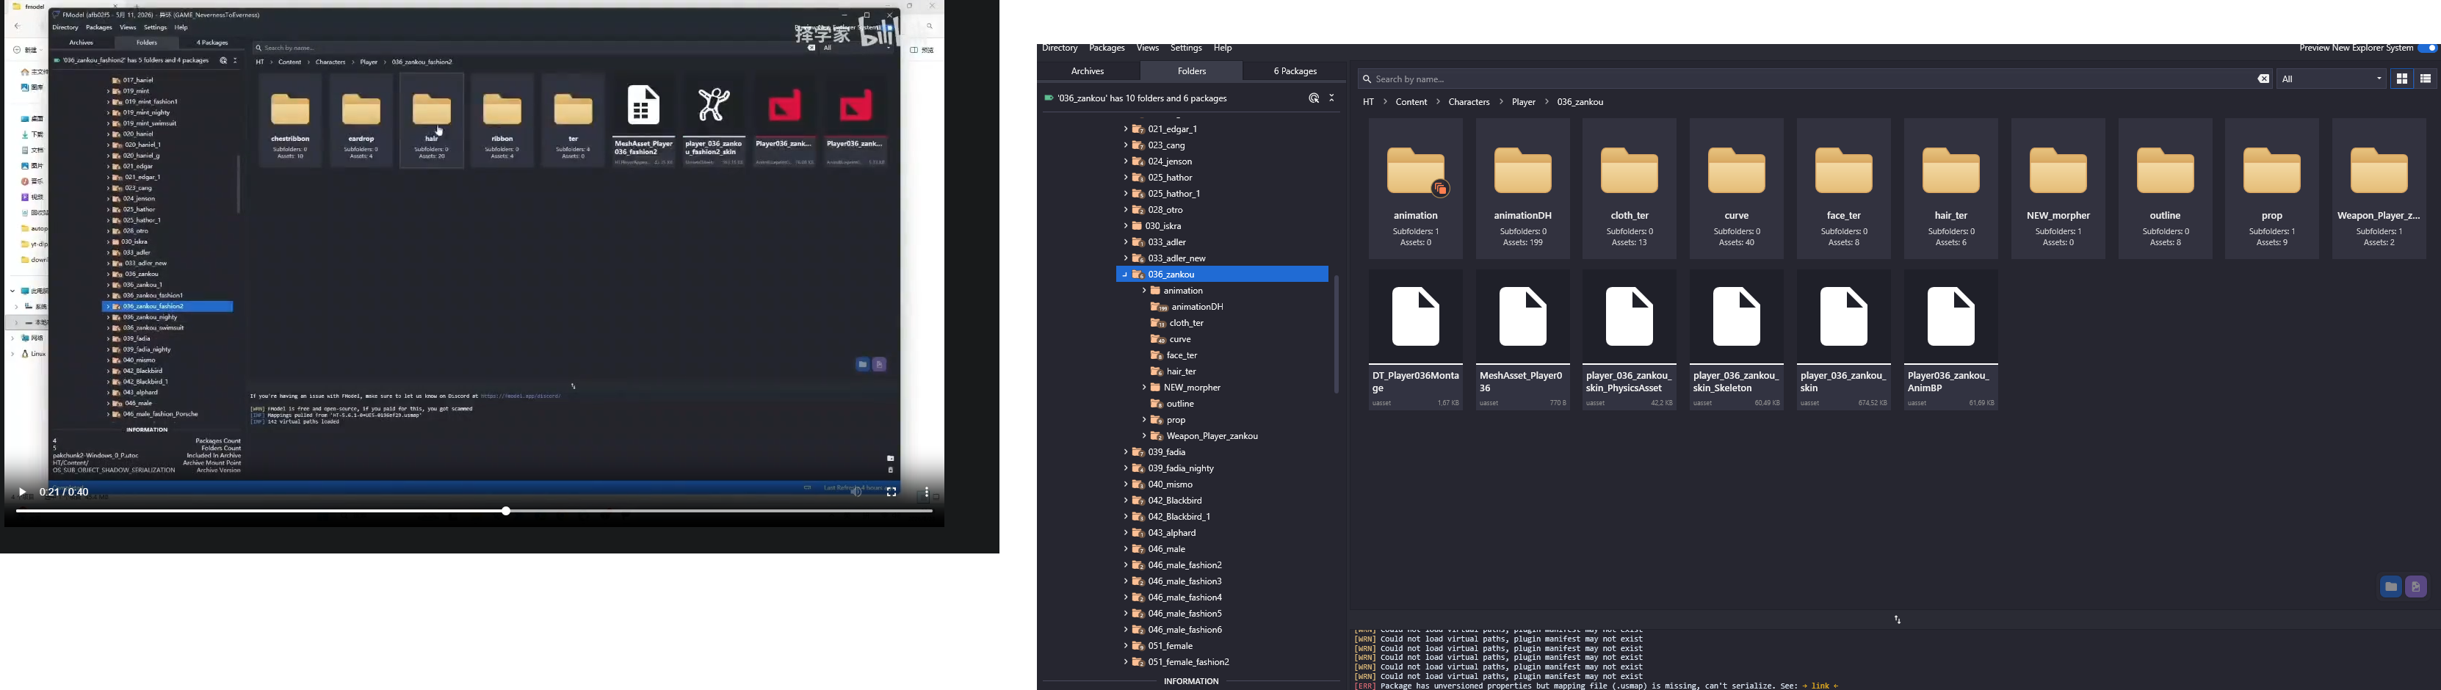
Task: Click the folder tree vertical scrollbar
Action: tap(1336, 334)
